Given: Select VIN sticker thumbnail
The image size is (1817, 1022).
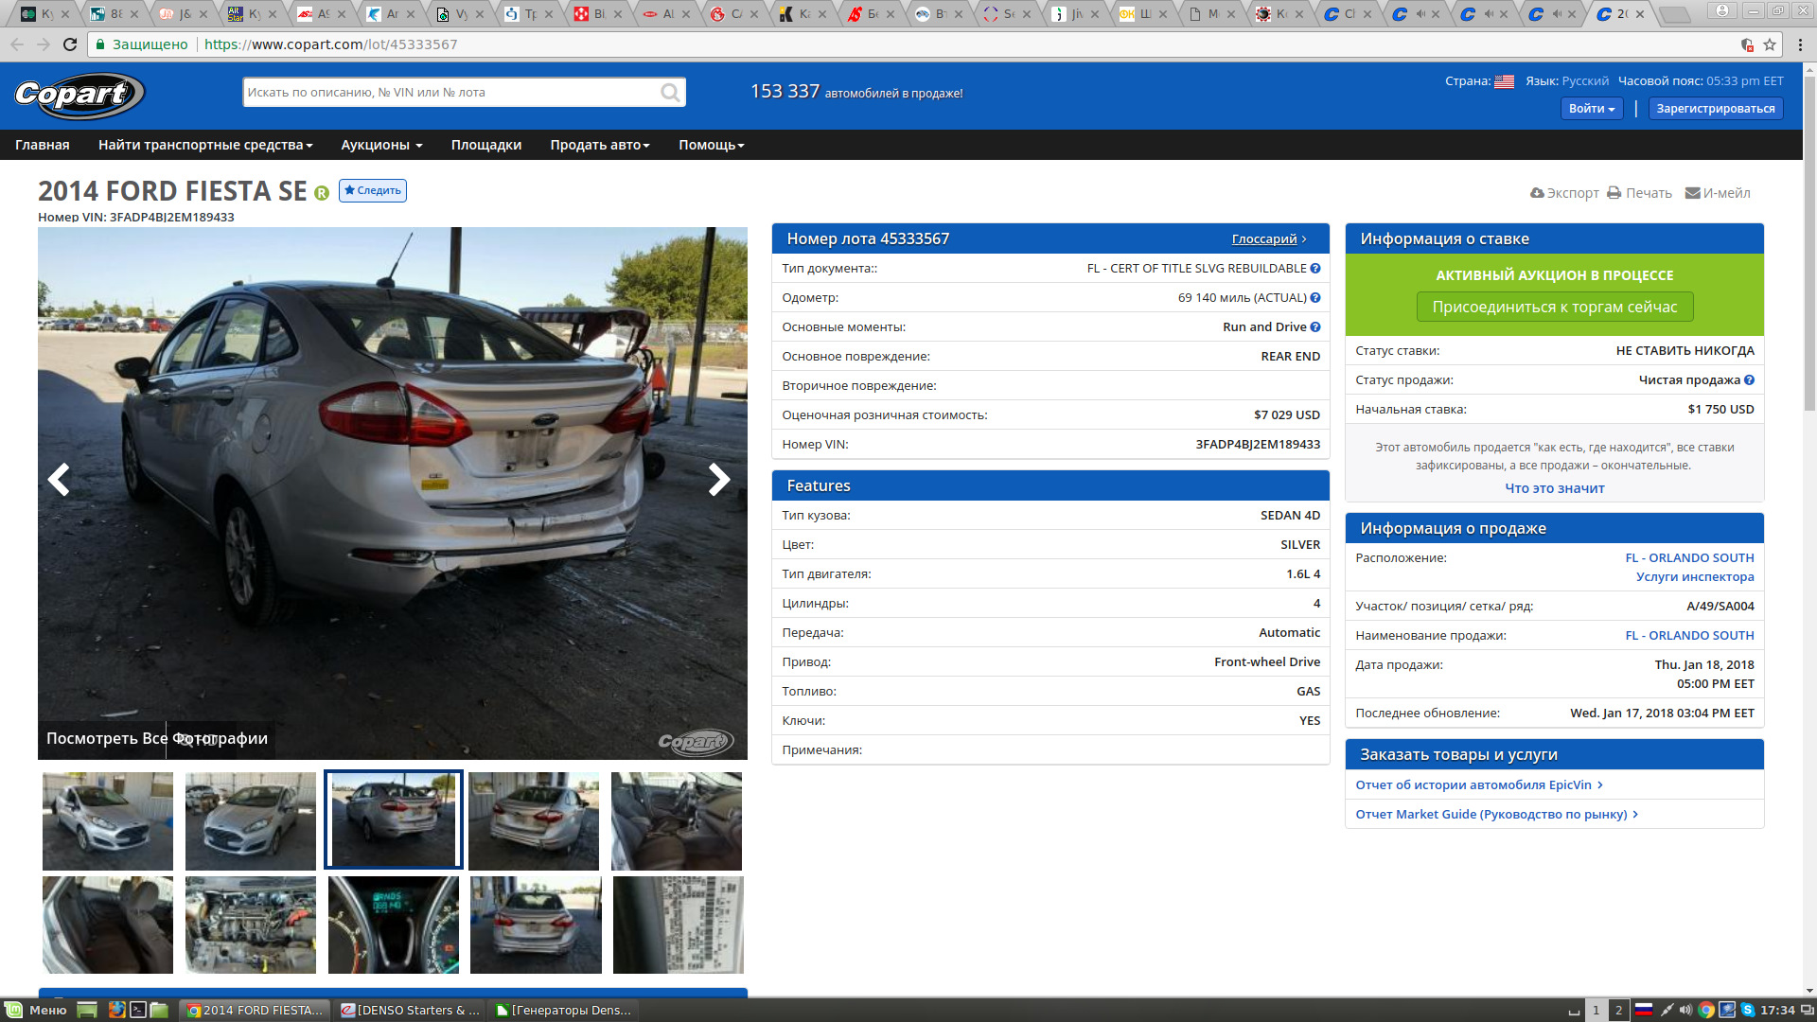Looking at the screenshot, I should pos(679,925).
